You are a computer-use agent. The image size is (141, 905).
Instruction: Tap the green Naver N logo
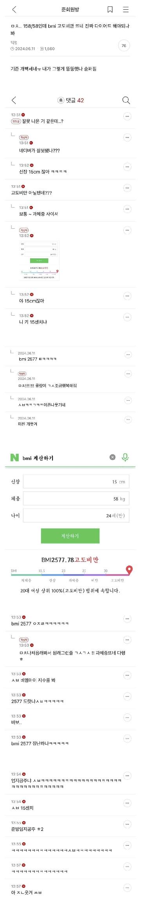coord(14,457)
